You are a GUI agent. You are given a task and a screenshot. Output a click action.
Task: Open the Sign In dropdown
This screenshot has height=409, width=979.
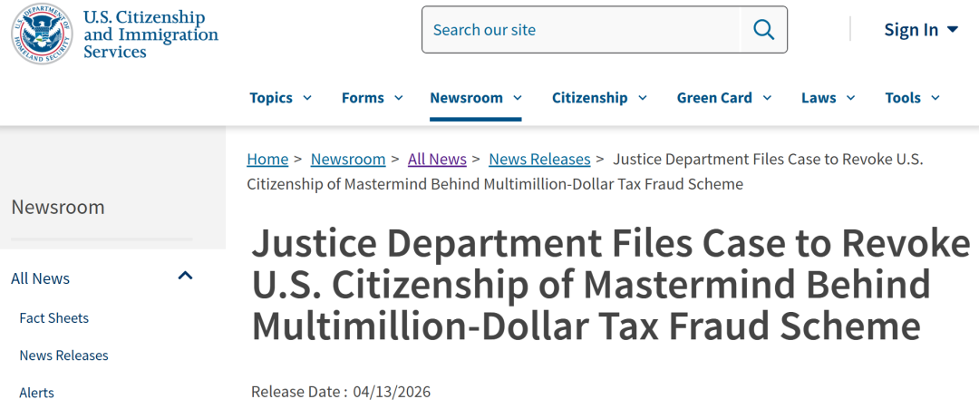(920, 30)
